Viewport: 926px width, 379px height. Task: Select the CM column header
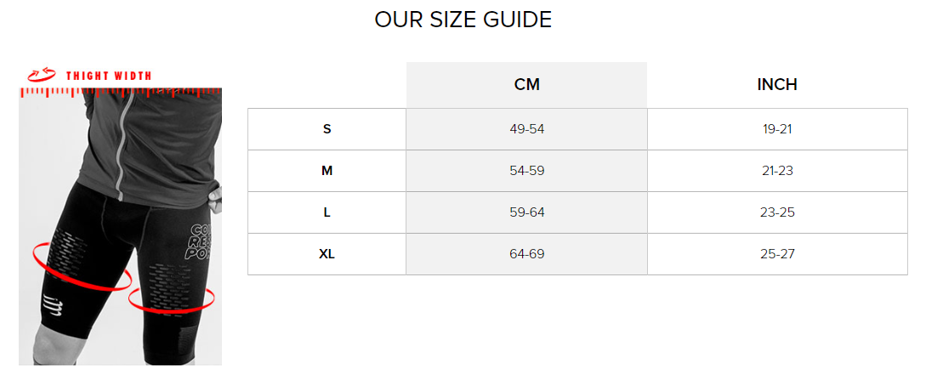click(527, 85)
